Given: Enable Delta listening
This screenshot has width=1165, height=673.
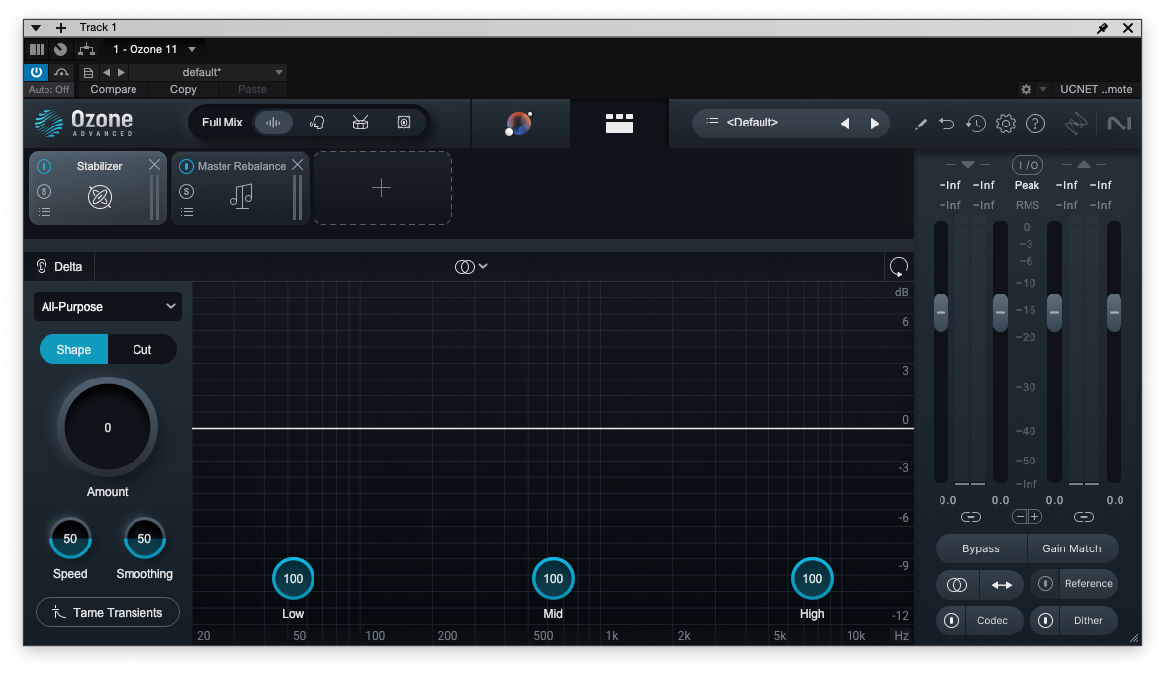Looking at the screenshot, I should pos(58,267).
